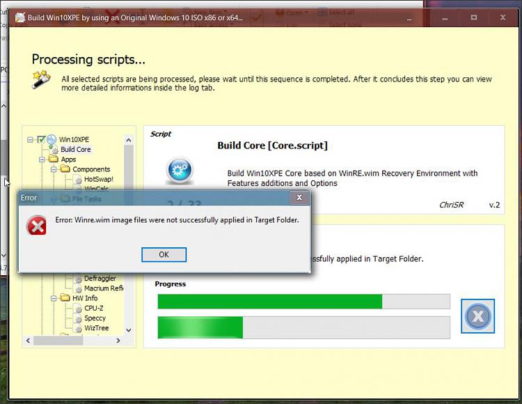Click the Build Core [Core.script] heading

272,145
